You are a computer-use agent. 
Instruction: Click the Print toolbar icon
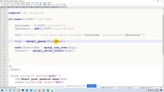13,5
